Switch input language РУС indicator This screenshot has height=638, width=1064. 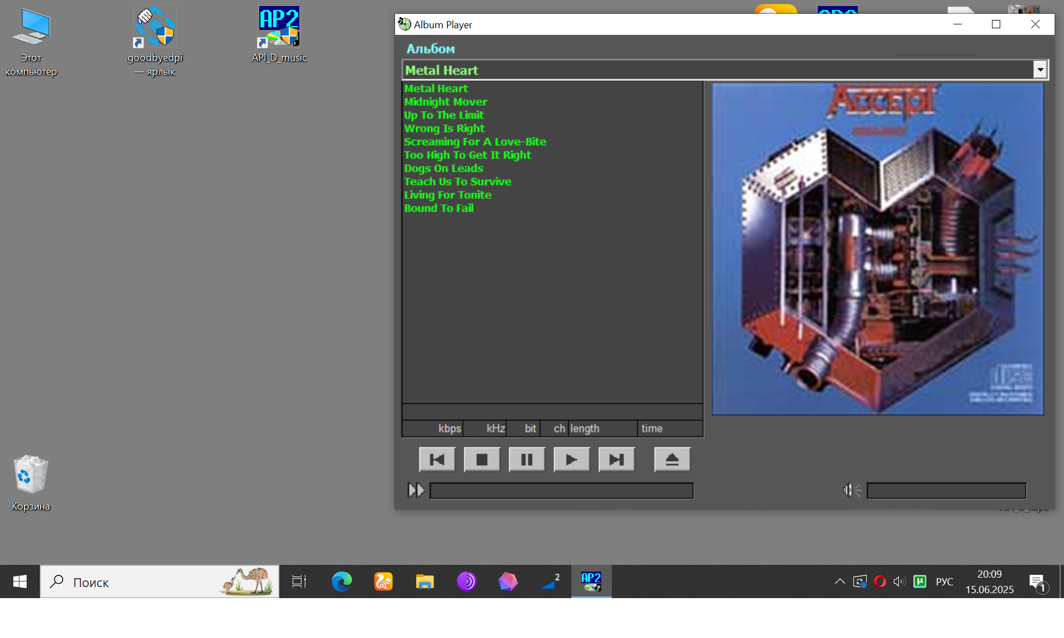tap(944, 582)
